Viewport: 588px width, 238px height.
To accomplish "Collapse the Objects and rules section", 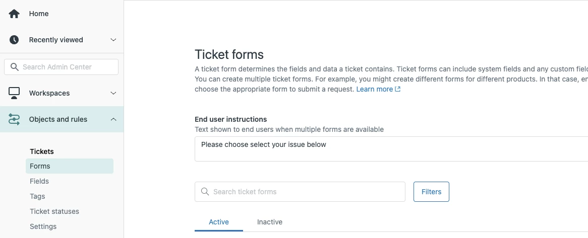I will point(113,119).
